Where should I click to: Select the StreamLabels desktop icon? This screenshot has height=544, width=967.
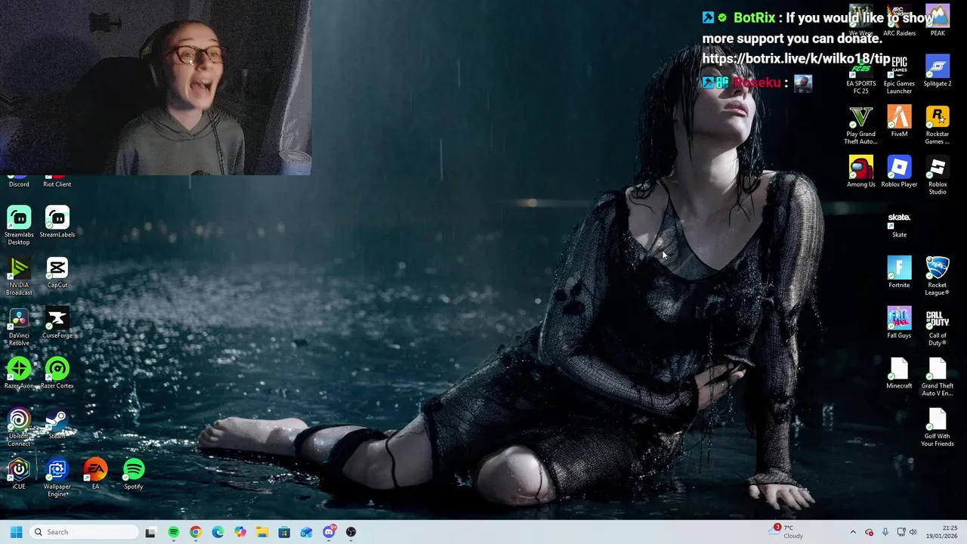click(x=57, y=222)
